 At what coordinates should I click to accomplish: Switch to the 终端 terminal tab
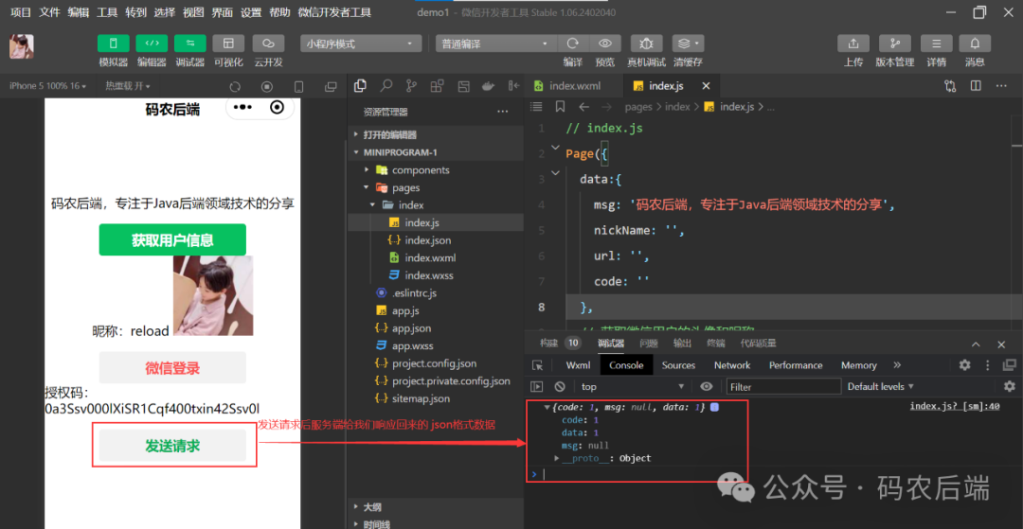tap(716, 344)
